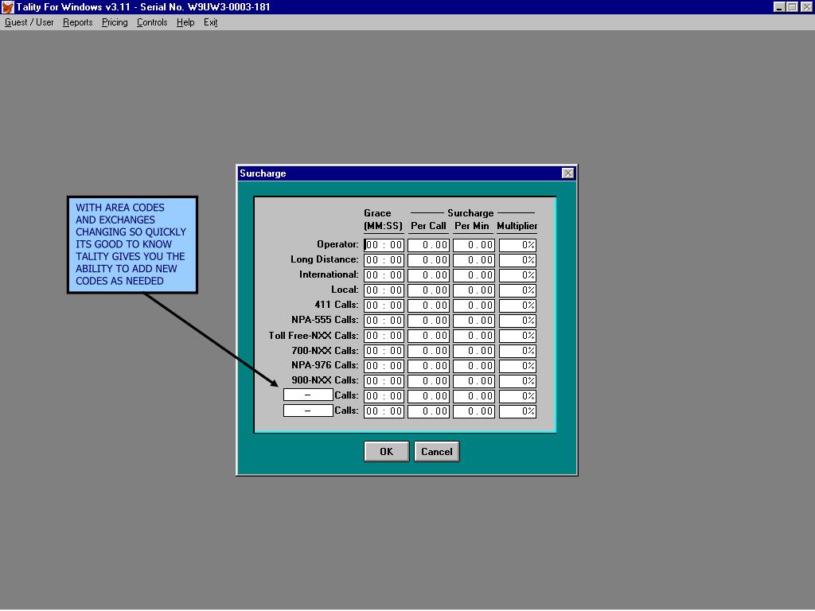Image resolution: width=815 pixels, height=611 pixels.
Task: Click 411 Calls Per Min field
Action: pos(474,305)
